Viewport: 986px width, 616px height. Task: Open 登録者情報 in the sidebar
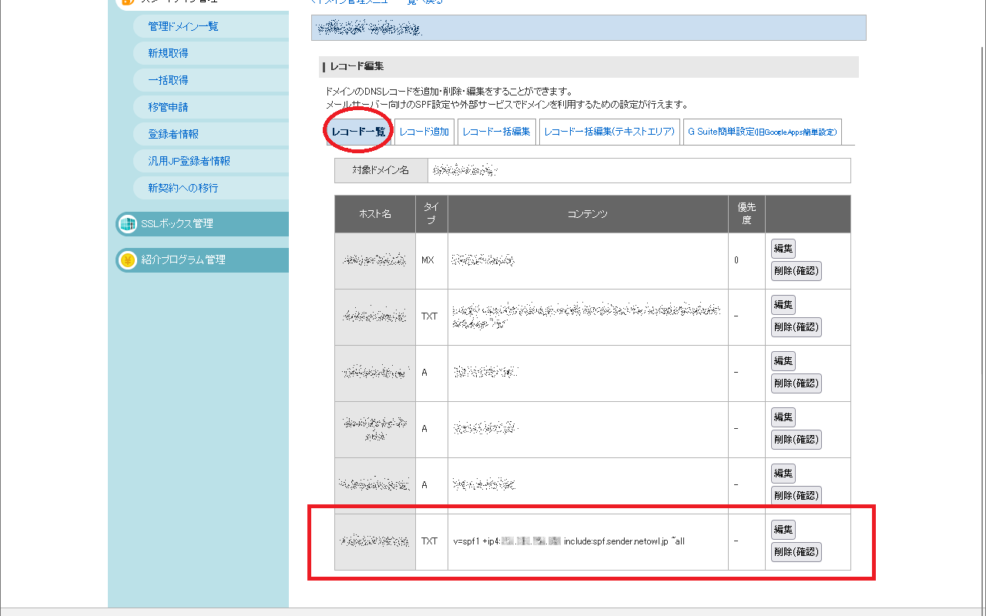click(173, 134)
